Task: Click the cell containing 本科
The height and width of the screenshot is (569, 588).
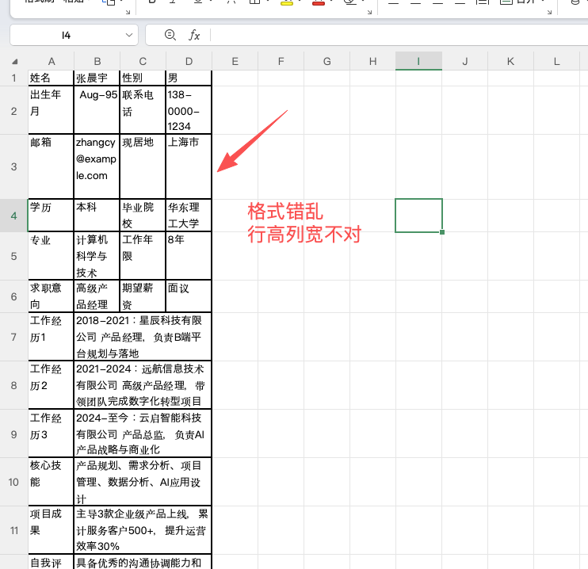Action: pyautogui.click(x=97, y=216)
